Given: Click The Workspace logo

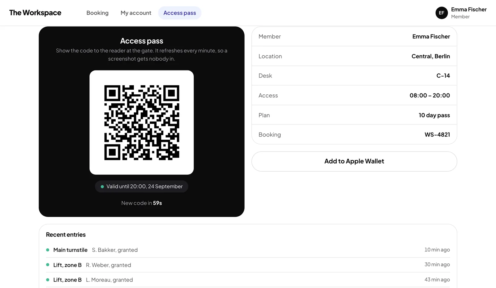Looking at the screenshot, I should (35, 13).
